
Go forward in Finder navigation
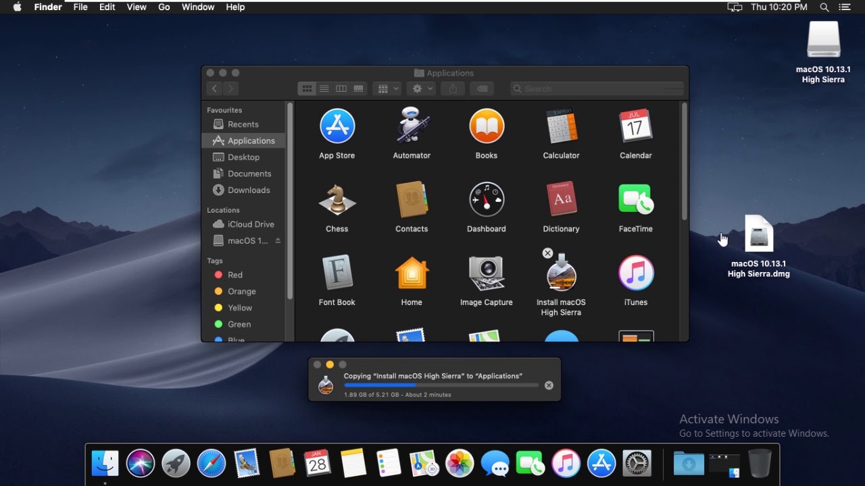[231, 88]
